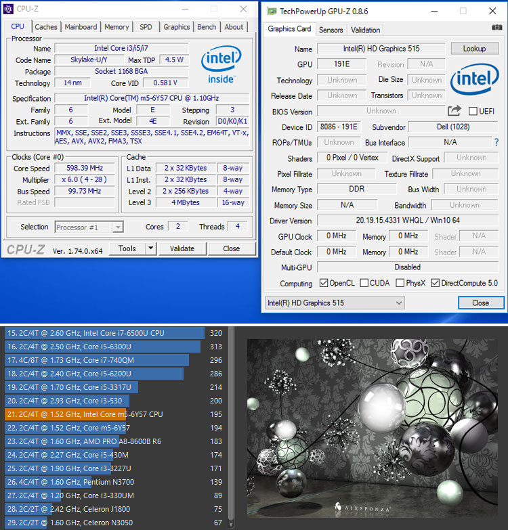
Task: Toggle the CUDA checkbox
Action: coord(364,283)
